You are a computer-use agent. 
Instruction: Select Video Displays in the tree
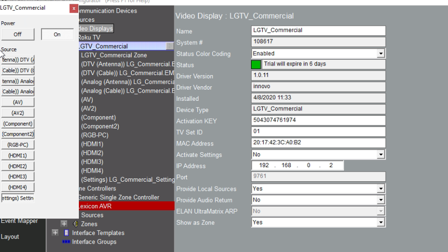point(96,28)
